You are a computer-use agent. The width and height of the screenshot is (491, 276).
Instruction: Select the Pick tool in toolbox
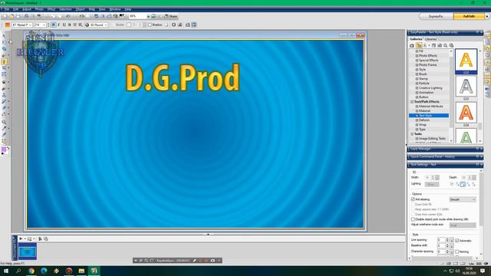tap(4, 36)
